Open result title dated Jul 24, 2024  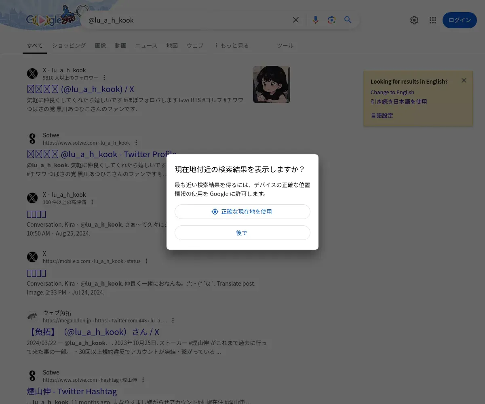(36, 273)
